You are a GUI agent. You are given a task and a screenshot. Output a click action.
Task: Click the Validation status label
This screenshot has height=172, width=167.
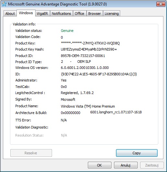click(x=29, y=31)
